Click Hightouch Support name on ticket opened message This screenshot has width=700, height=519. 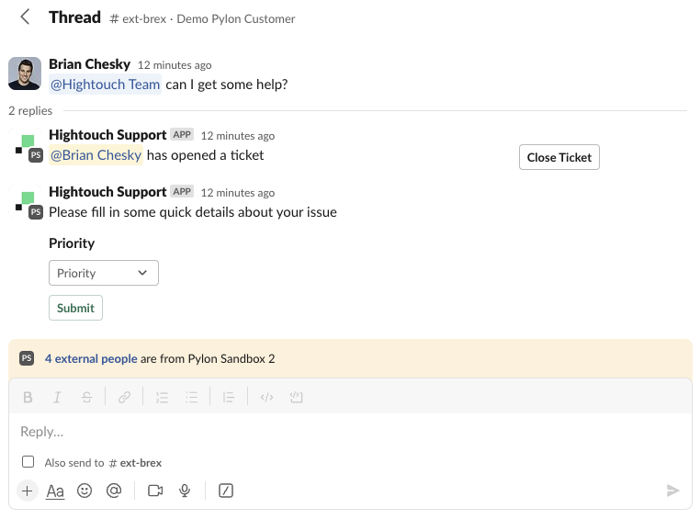click(x=107, y=135)
